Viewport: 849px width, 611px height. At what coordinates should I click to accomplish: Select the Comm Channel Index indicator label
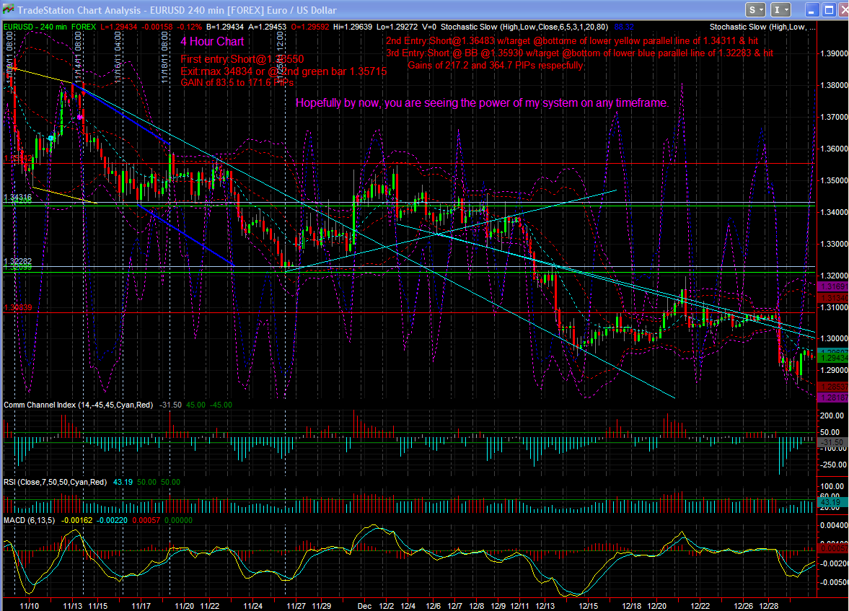pyautogui.click(x=79, y=405)
